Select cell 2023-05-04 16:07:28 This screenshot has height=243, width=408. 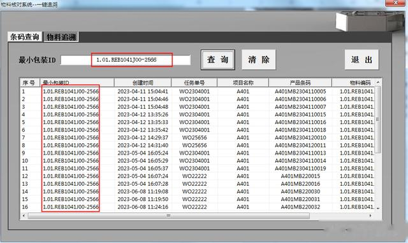(143, 184)
